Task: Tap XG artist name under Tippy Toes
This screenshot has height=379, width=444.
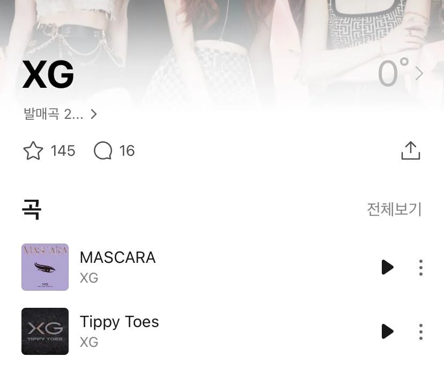Action: tap(89, 342)
